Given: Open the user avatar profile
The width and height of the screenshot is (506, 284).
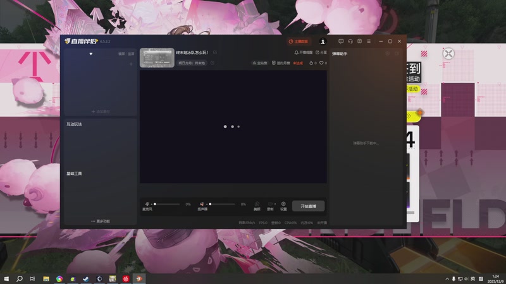Looking at the screenshot, I should tap(323, 41).
